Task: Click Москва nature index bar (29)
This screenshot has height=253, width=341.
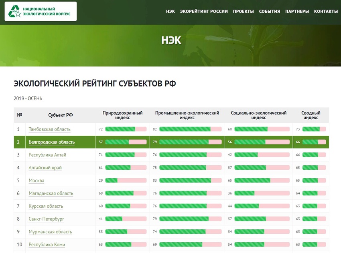Action: pyautogui.click(x=126, y=180)
